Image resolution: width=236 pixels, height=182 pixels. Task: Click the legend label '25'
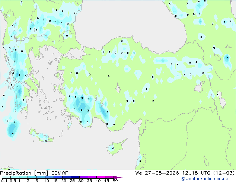[x=72, y=181]
